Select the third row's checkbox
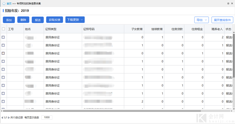 (x=3, y=53)
